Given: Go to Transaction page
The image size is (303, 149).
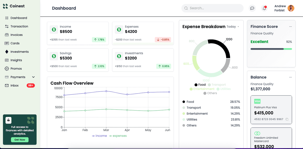Looking at the screenshot, I should click(20, 26).
